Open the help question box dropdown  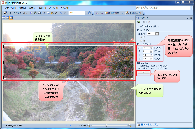click(x=191, y=8)
